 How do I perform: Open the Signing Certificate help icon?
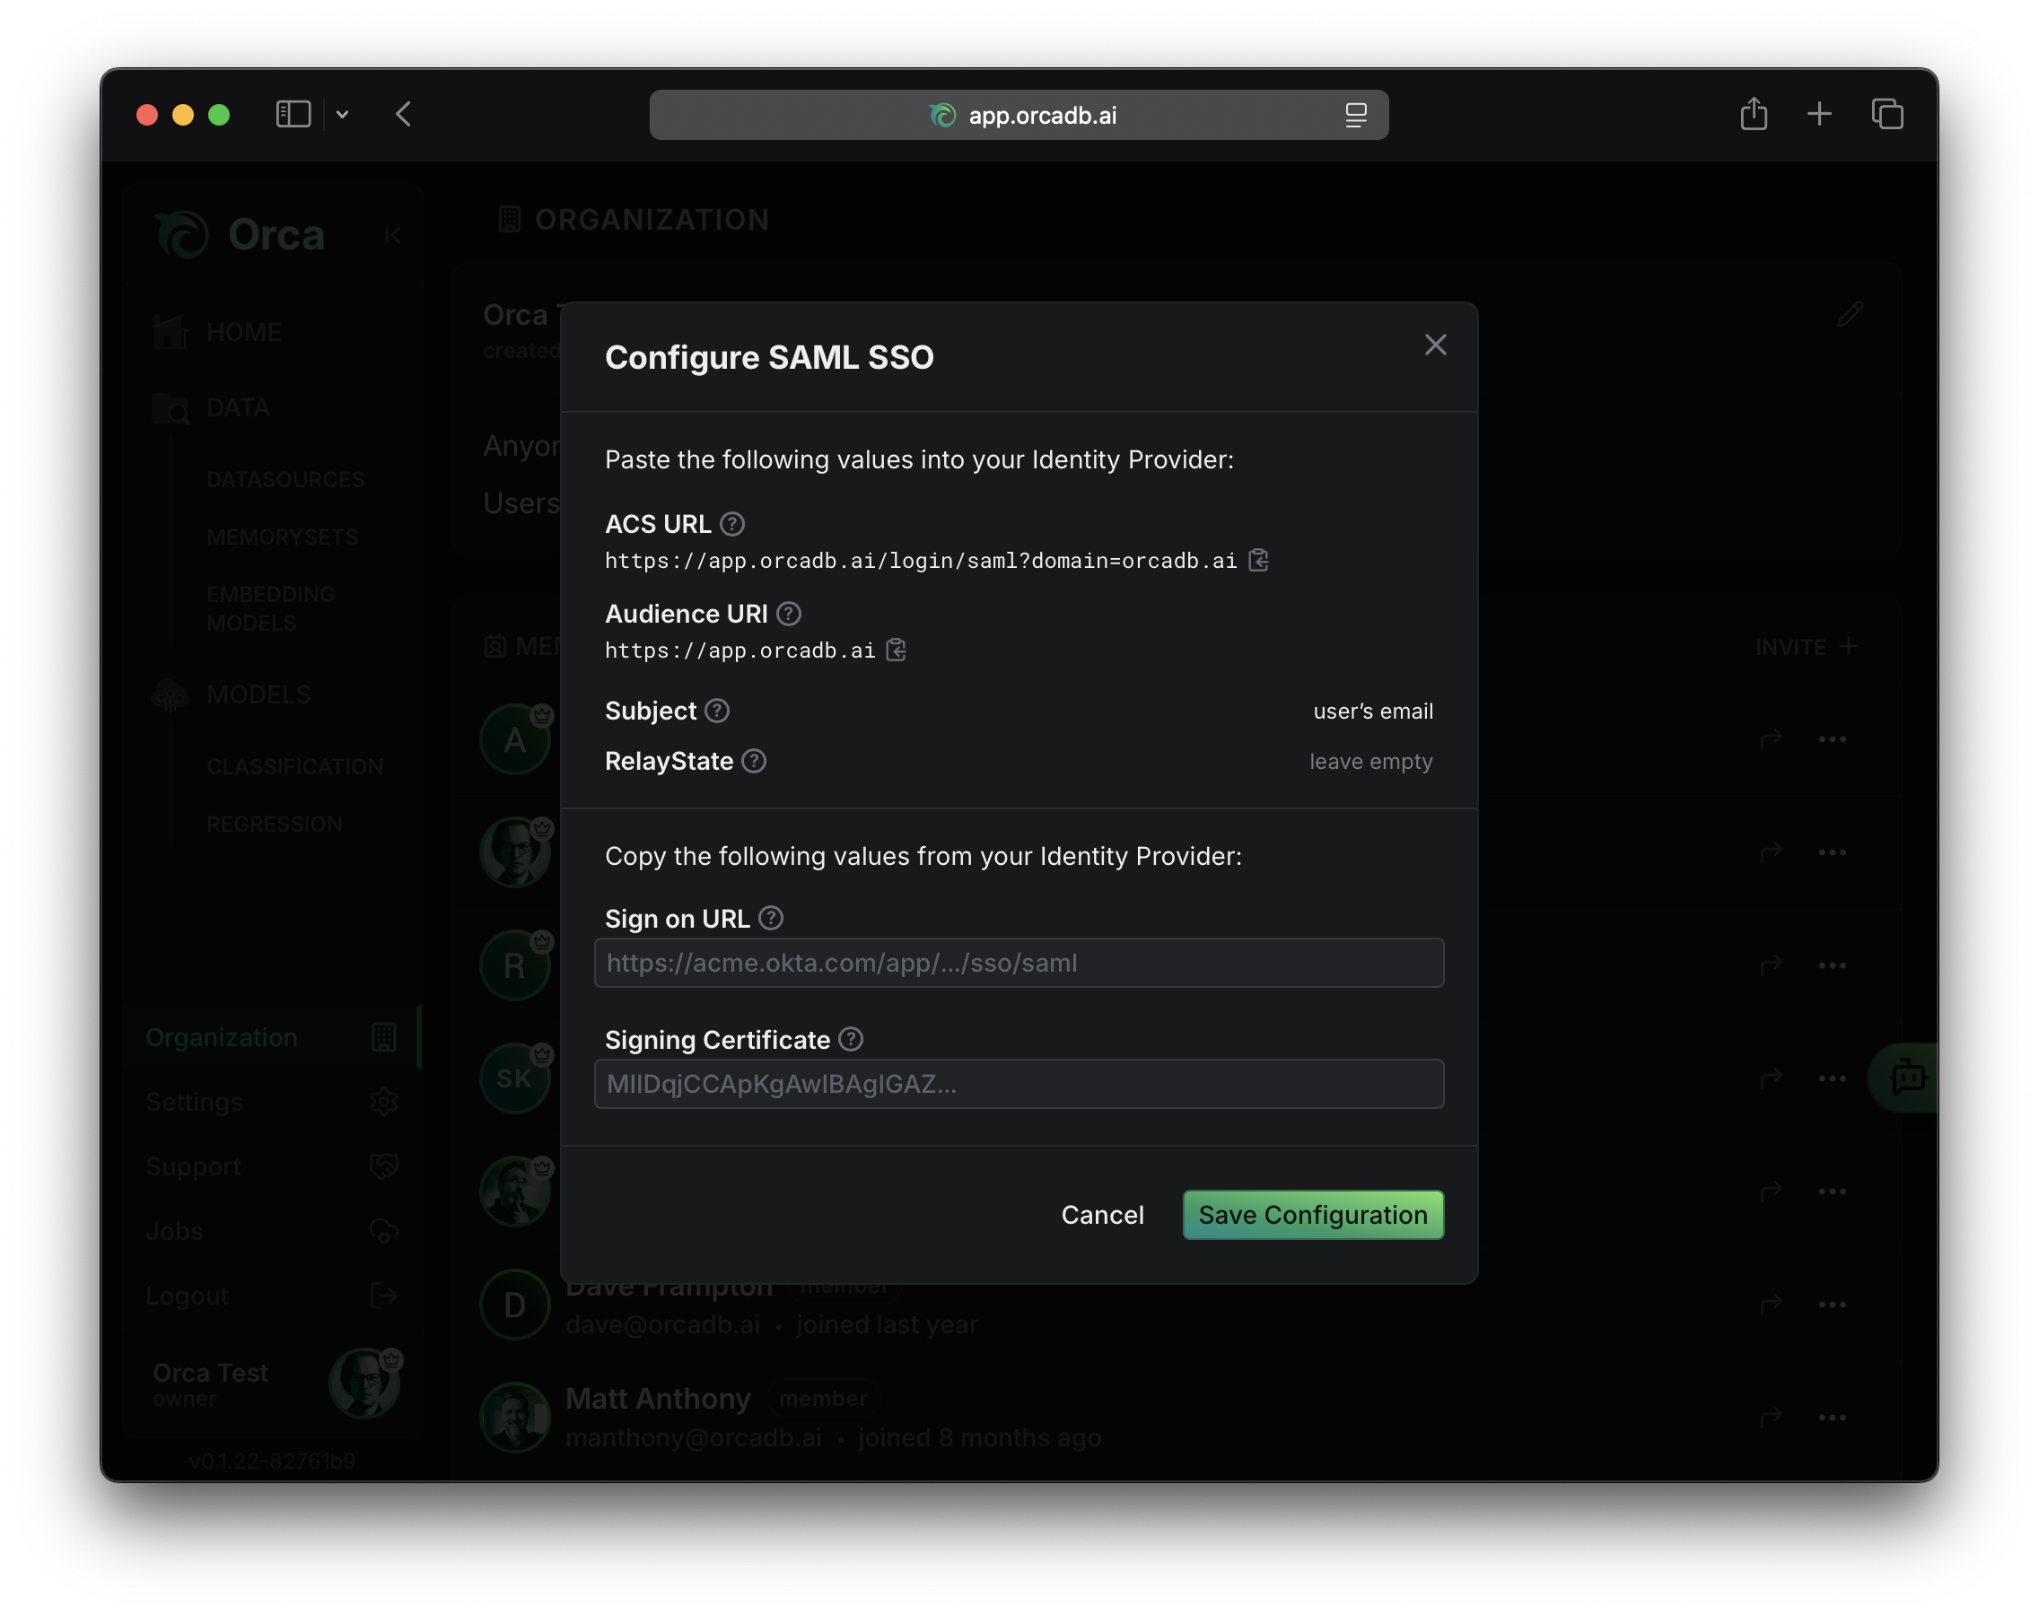point(850,1038)
